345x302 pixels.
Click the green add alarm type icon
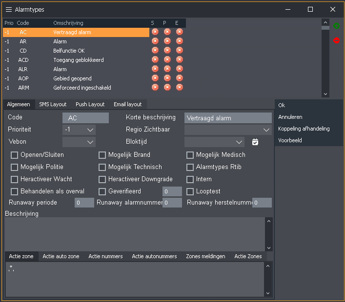(336, 26)
